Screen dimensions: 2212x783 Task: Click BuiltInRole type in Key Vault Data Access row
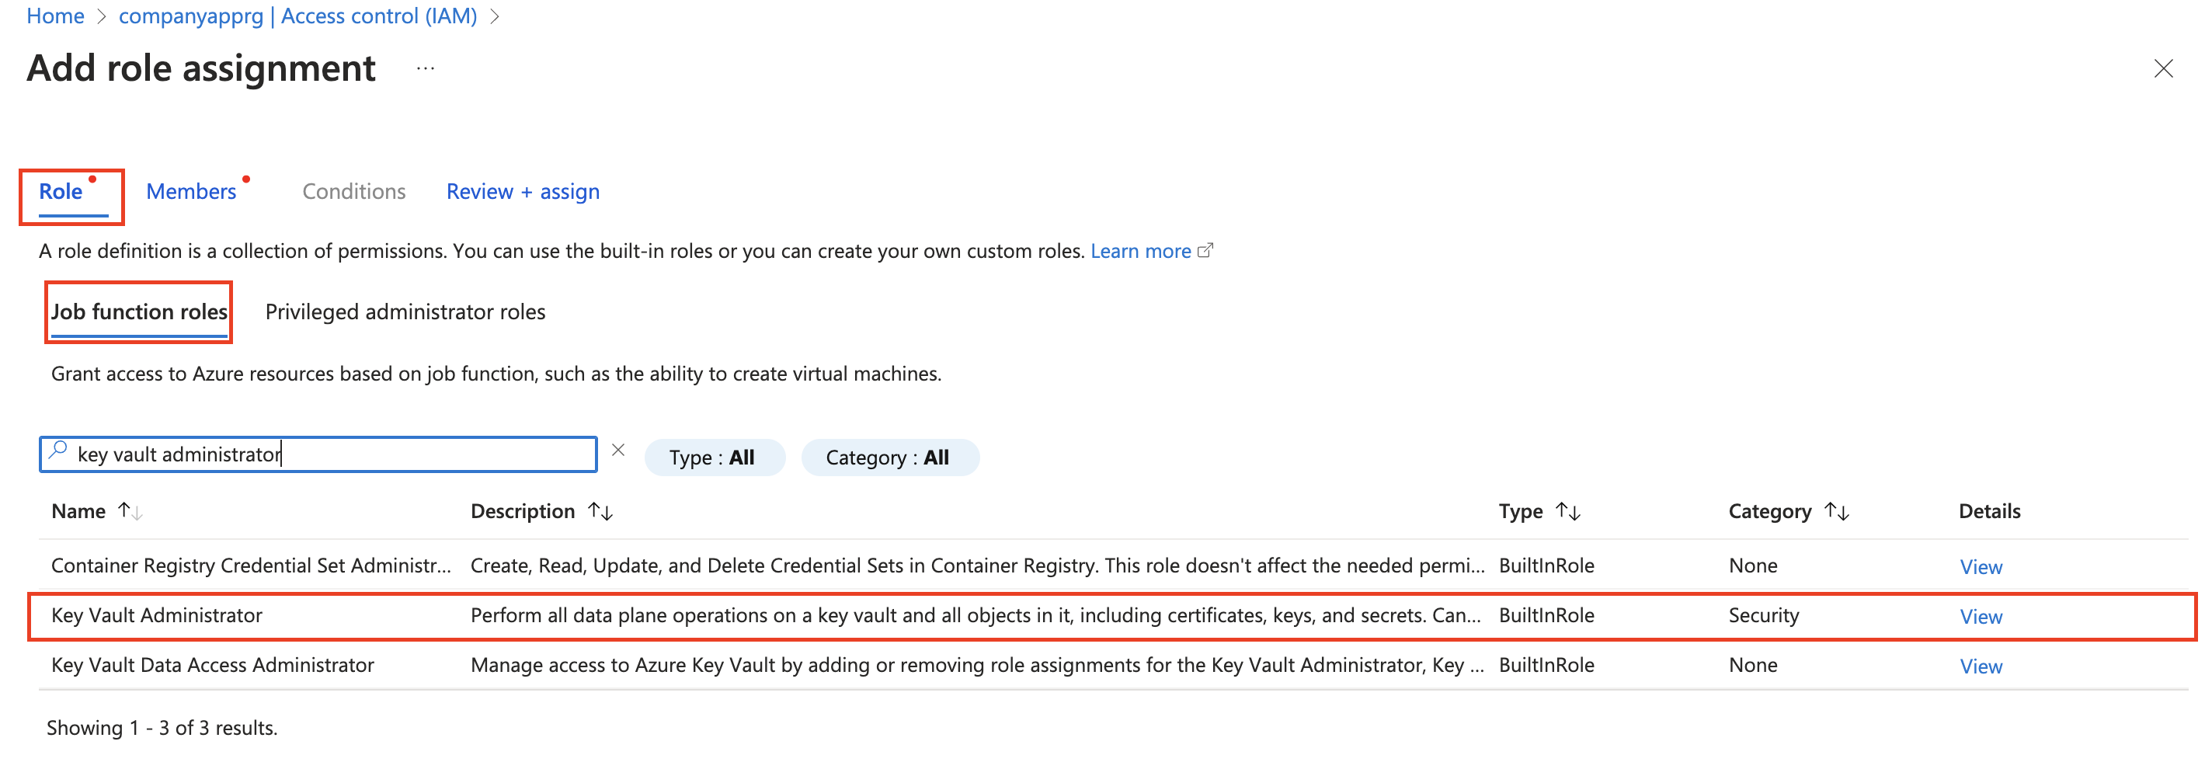pos(1546,666)
